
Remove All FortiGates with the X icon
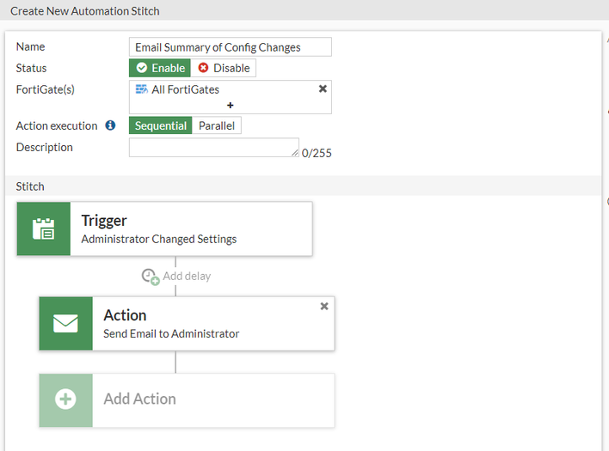tap(323, 88)
